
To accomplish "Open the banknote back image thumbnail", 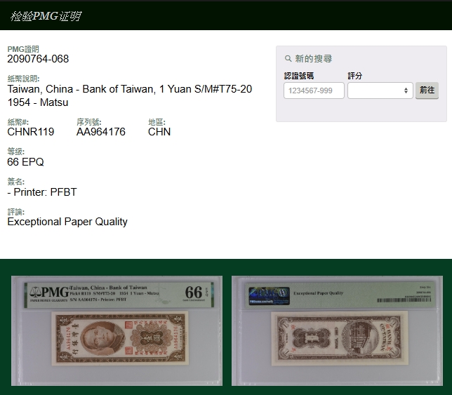I will 337,330.
